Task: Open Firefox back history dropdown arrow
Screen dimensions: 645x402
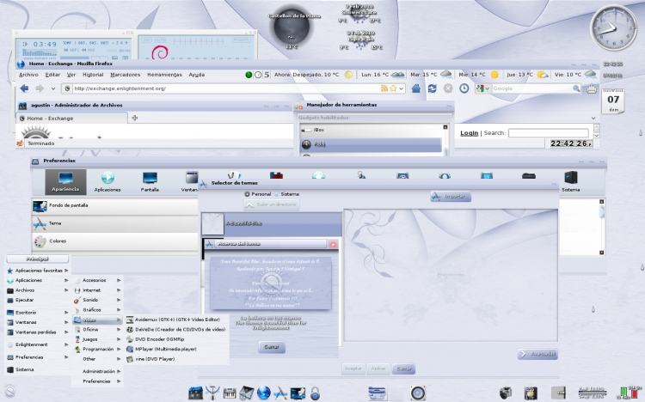Action: [53, 88]
